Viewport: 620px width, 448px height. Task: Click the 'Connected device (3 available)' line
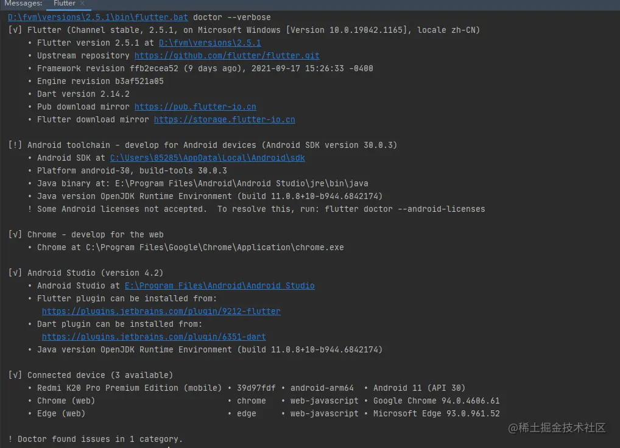(91, 376)
